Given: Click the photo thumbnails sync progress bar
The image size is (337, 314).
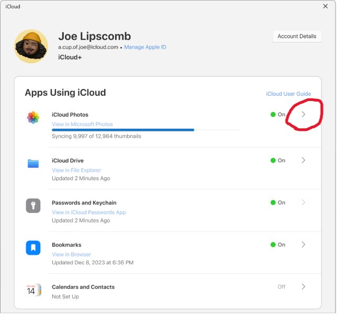Looking at the screenshot, I should [x=145, y=130].
